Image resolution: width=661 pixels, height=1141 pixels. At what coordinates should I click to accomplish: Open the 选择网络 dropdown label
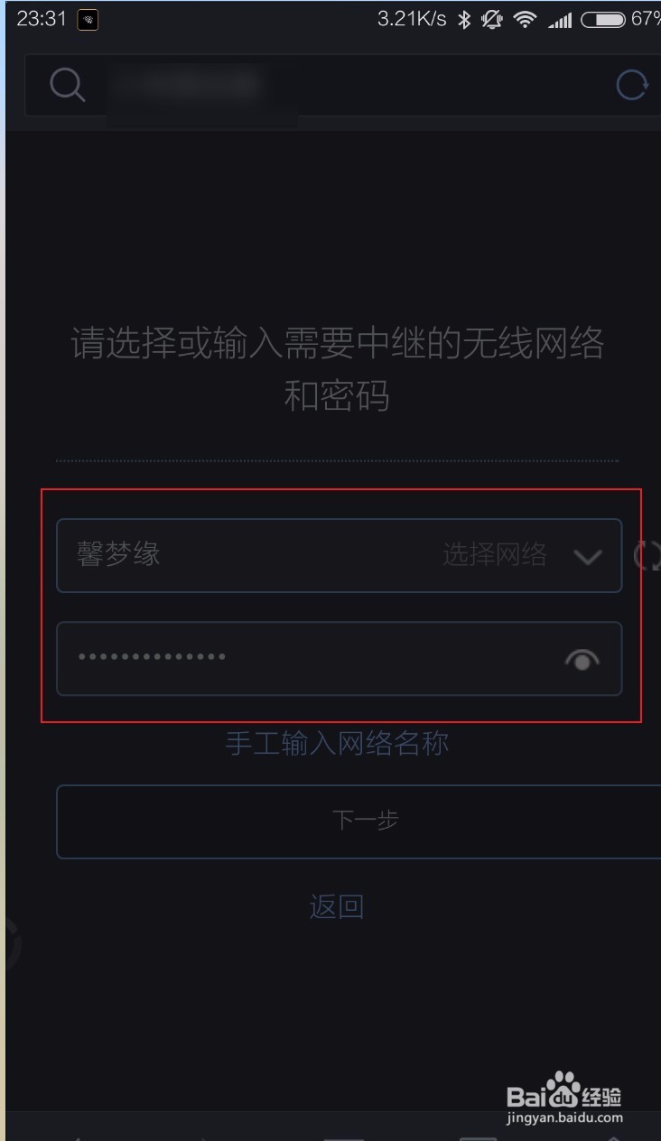click(495, 554)
